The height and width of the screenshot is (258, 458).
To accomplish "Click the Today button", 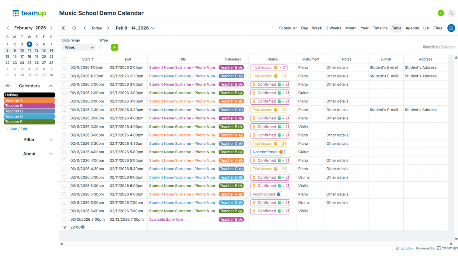I will point(96,28).
